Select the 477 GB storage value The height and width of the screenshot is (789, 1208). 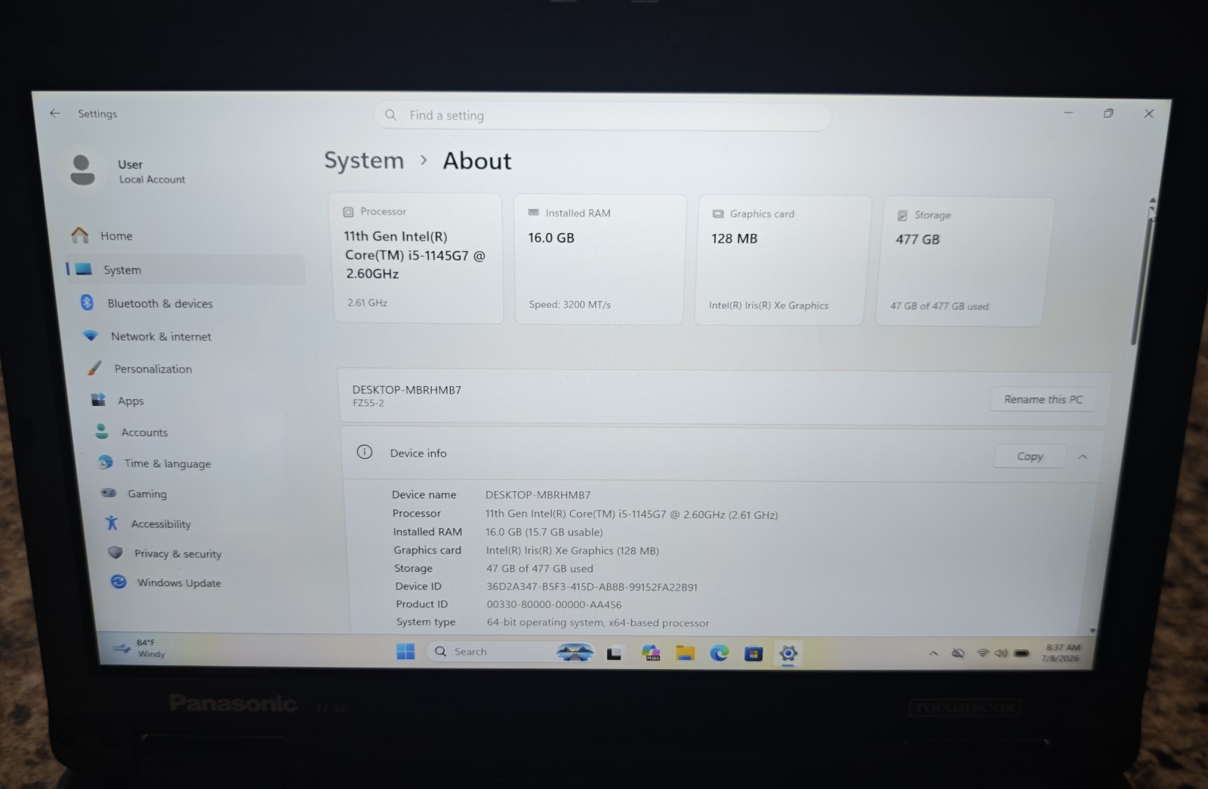coord(917,239)
